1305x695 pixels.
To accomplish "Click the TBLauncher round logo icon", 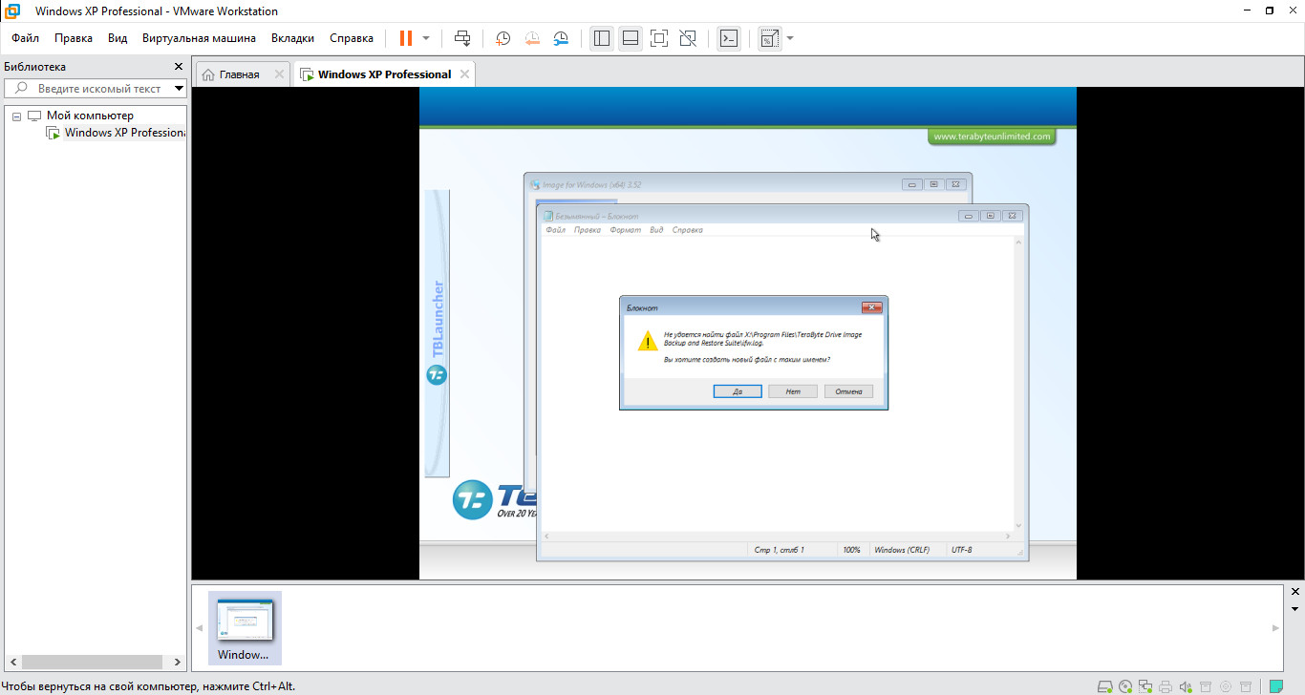I will [437, 375].
